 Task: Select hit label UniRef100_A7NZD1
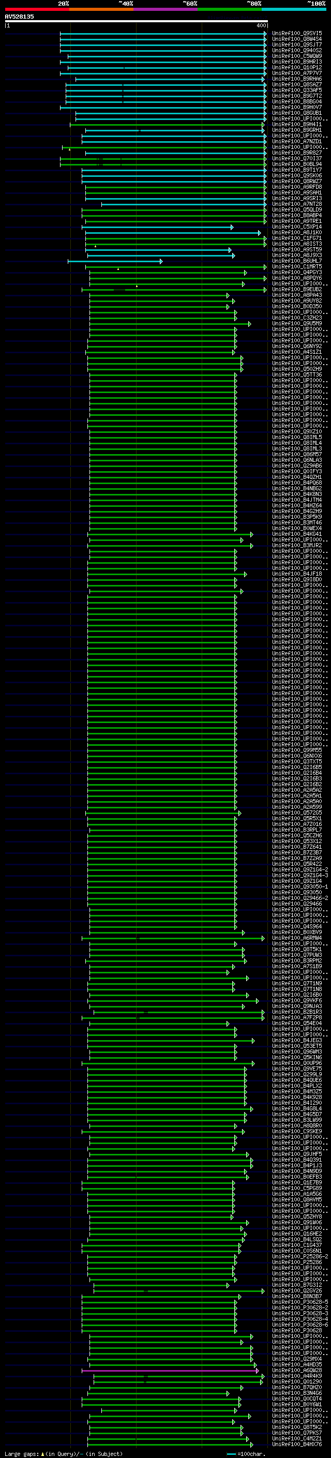[297, 142]
